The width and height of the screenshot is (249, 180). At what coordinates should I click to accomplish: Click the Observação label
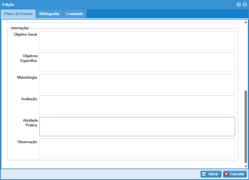(28, 142)
